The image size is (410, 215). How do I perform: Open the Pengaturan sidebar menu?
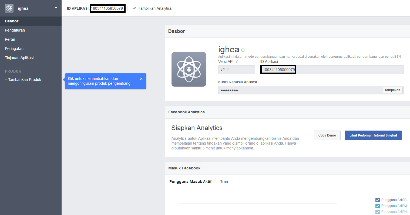coord(15,30)
